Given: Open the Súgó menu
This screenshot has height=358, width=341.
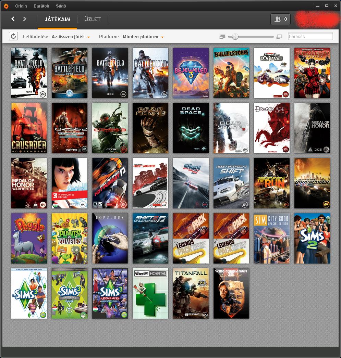Looking at the screenshot, I should (x=61, y=6).
